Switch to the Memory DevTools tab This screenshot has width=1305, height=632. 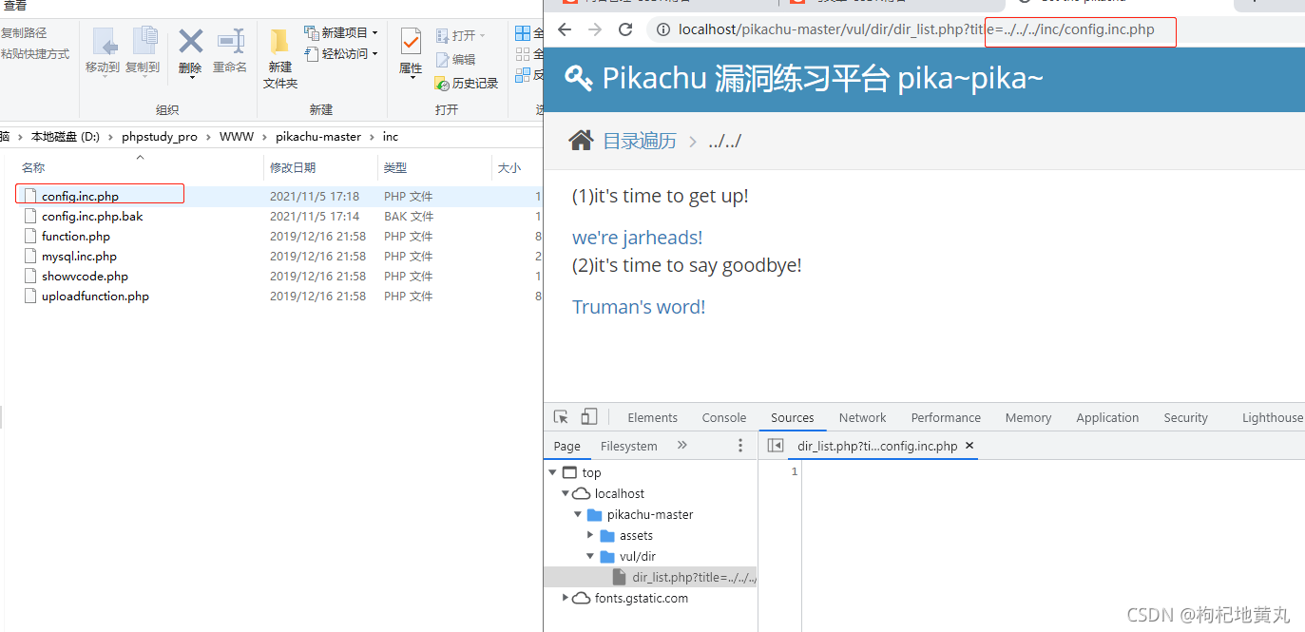[1028, 417]
